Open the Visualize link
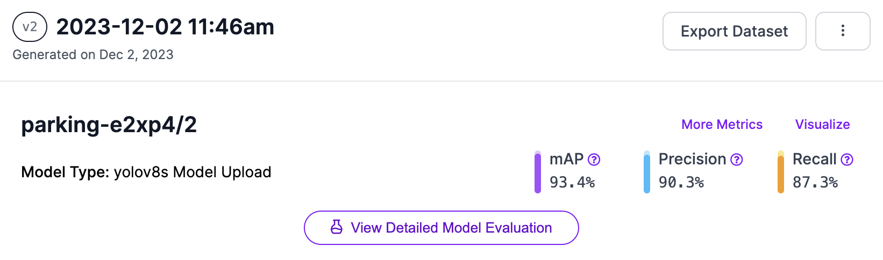Viewport: 883px width, 260px height. point(822,125)
